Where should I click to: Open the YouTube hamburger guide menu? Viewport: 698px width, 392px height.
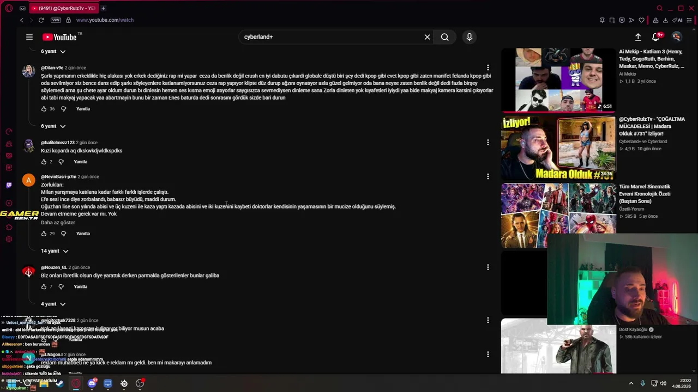[x=29, y=37]
